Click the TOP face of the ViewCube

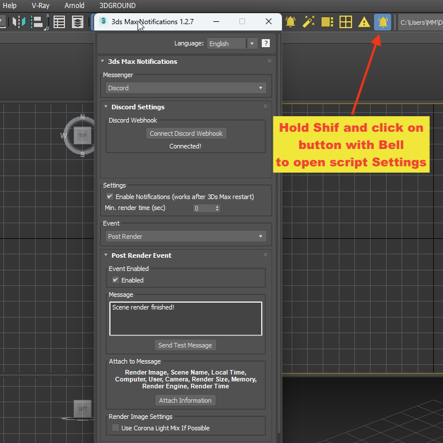pyautogui.click(x=82, y=135)
